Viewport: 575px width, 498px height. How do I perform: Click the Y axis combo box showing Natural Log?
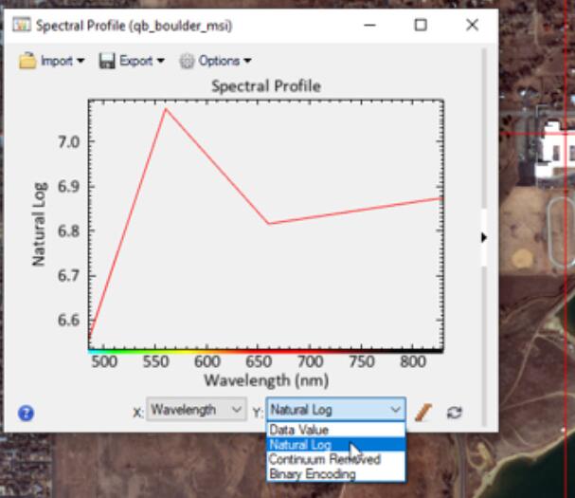335,411
